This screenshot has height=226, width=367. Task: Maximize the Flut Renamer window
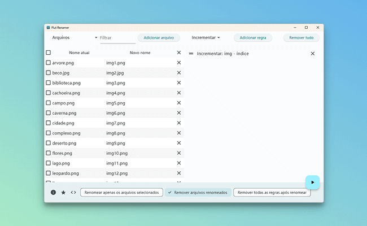(306, 27)
